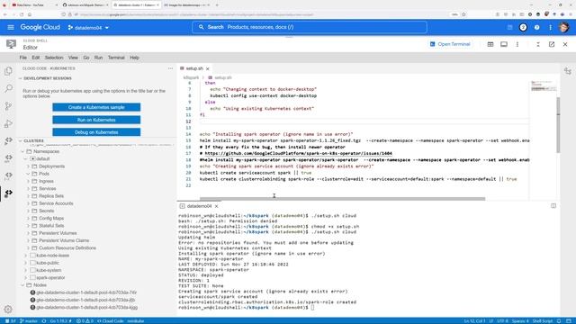Click the editor horizontal scrollbar

click(342, 199)
